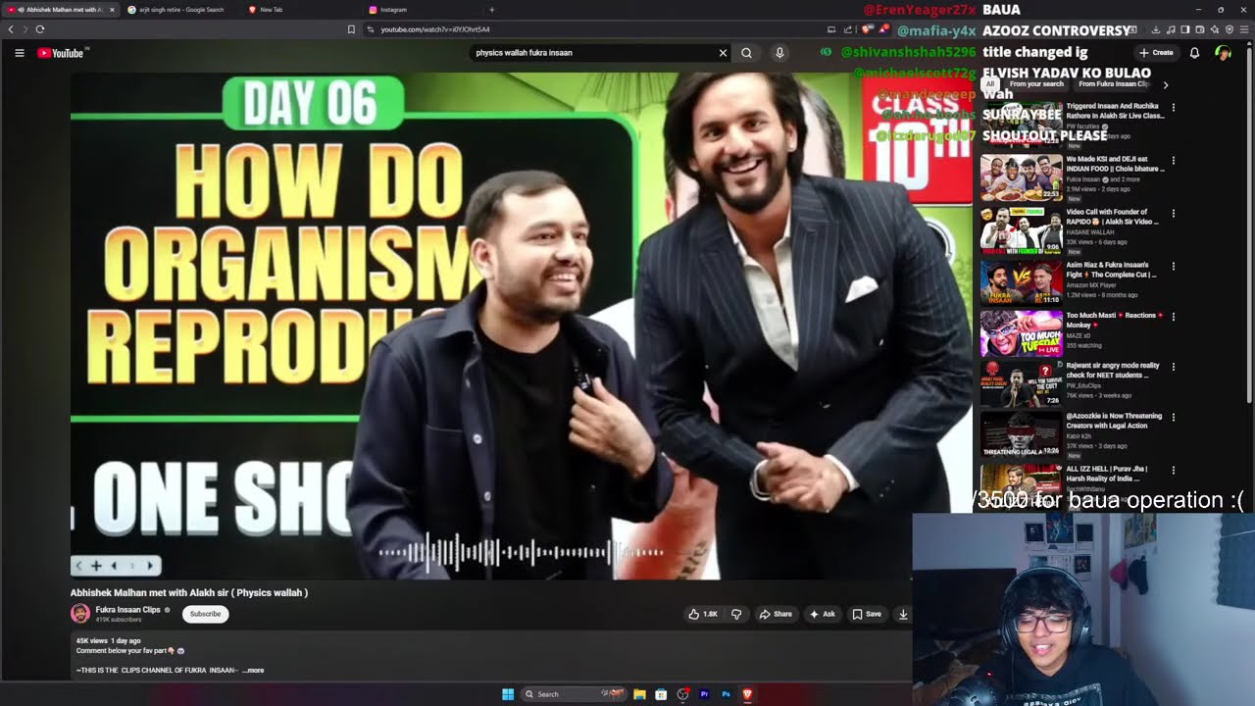This screenshot has width=1255, height=706.
Task: Open the Too Much Tuesday live thumbnail
Action: 1021,333
